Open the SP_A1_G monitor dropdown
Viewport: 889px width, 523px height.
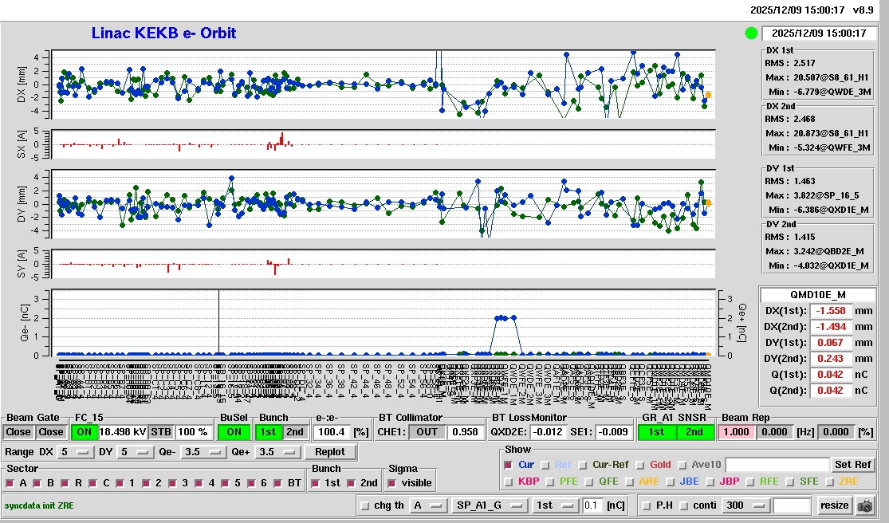[x=490, y=505]
